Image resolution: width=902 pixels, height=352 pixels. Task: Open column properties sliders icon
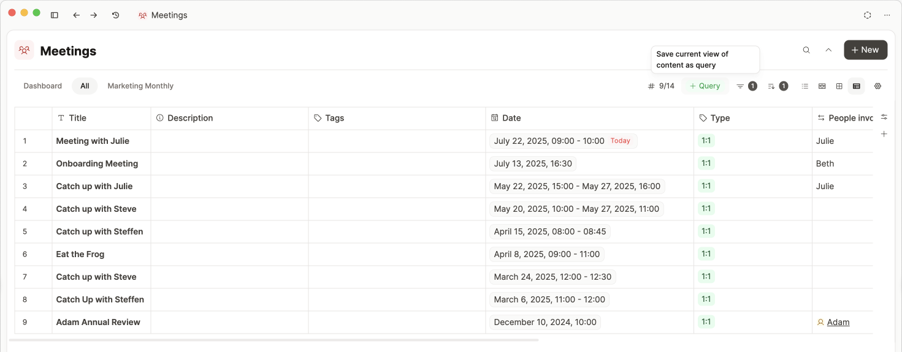coord(884,117)
